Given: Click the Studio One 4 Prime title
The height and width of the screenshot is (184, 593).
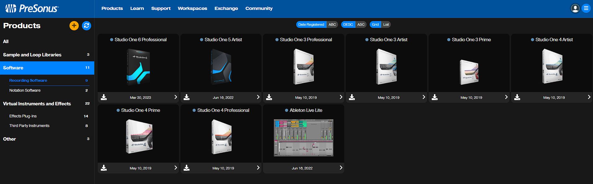Looking at the screenshot, I should [x=140, y=110].
